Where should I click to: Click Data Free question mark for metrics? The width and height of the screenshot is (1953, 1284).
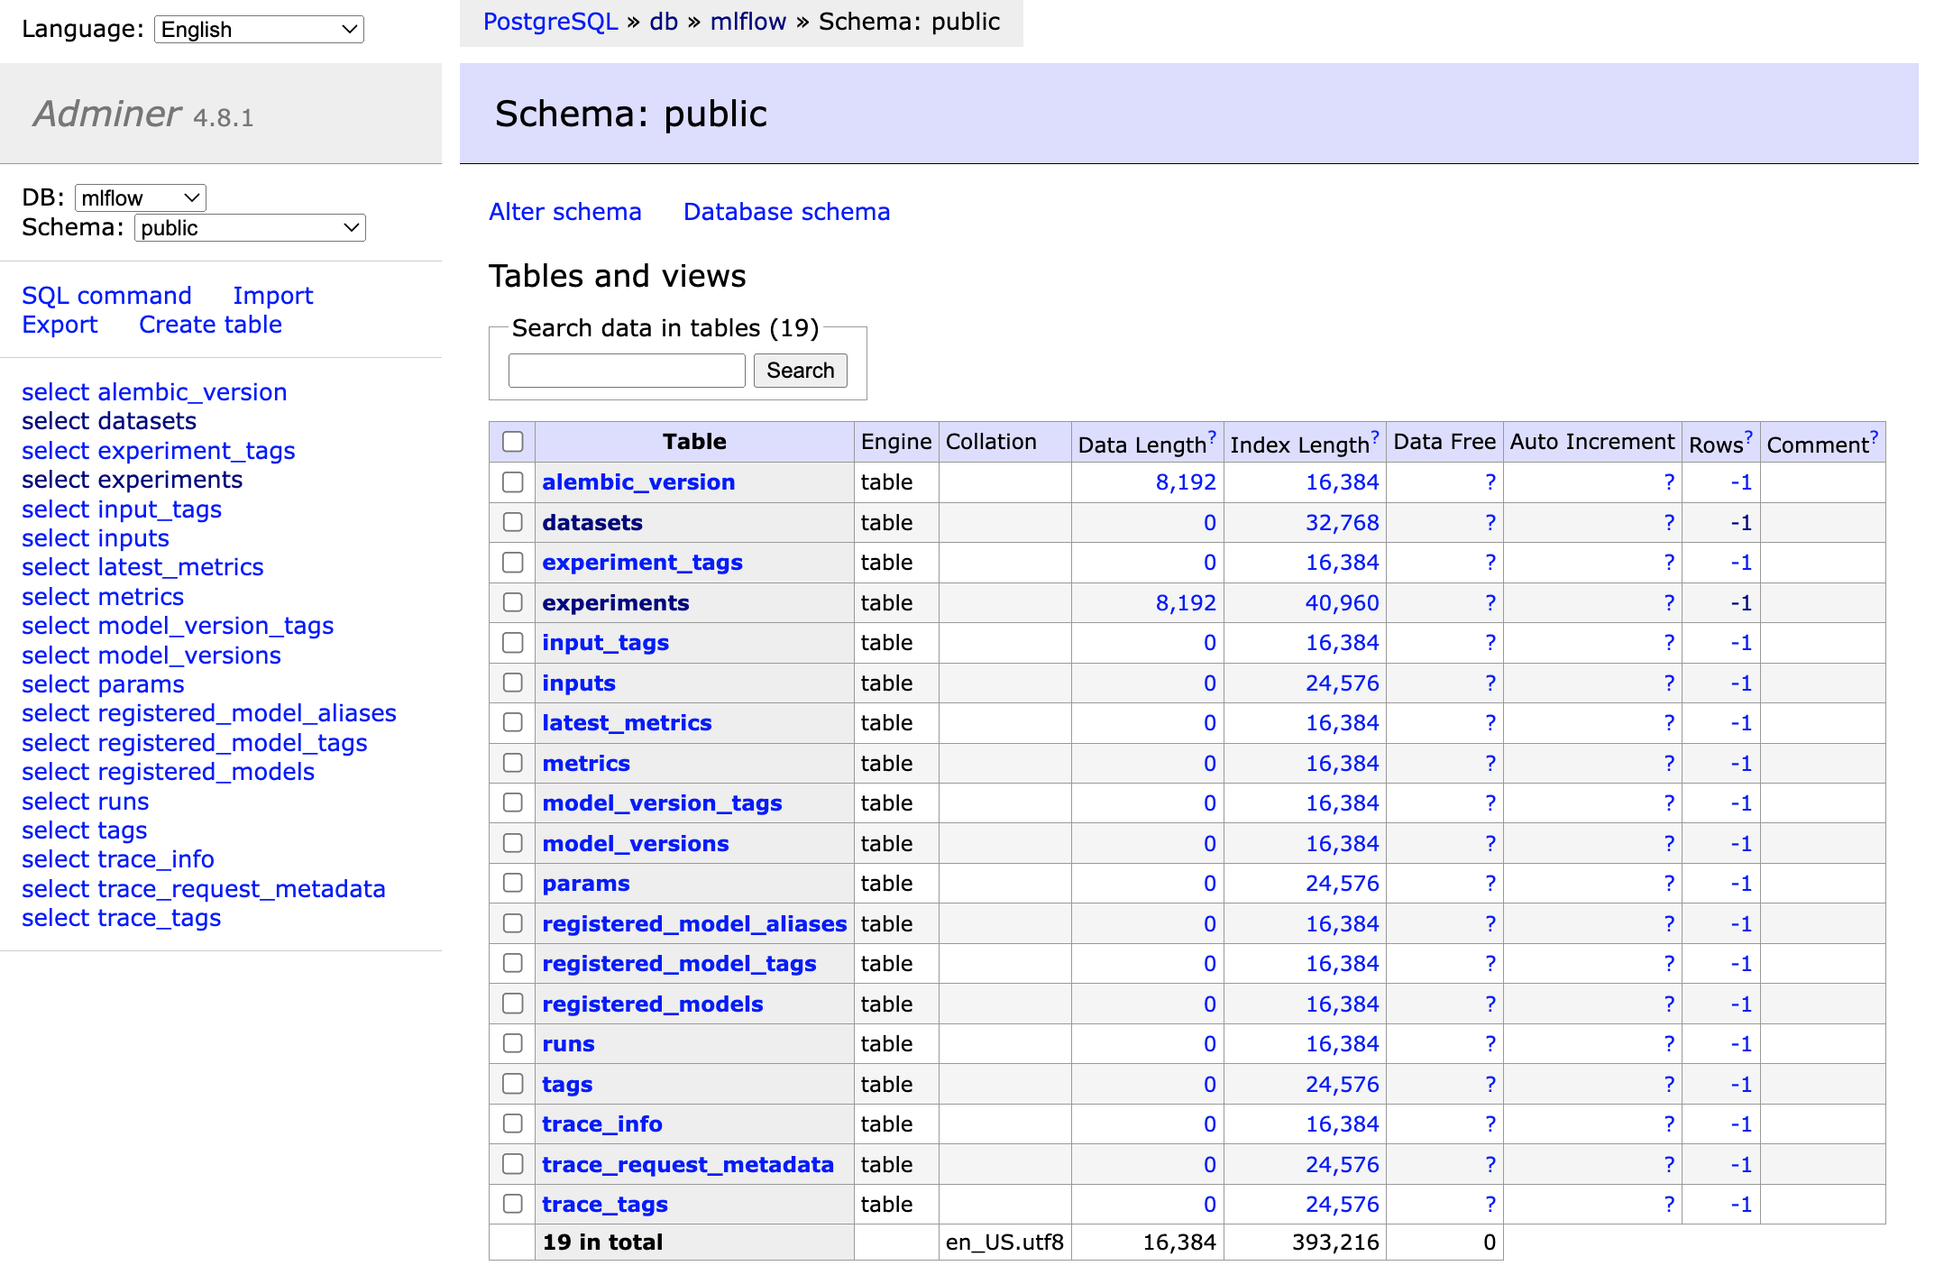tap(1490, 764)
